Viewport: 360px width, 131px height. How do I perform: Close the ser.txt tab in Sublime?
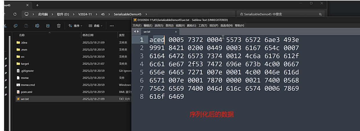[x=176, y=32]
